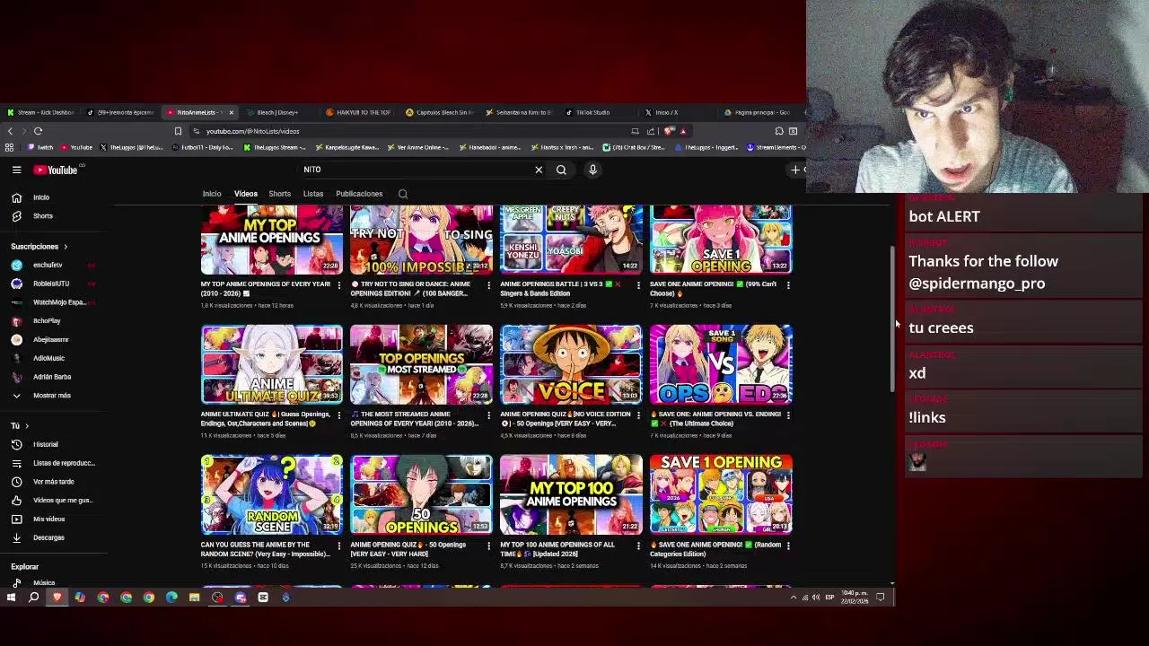Open options for Anime Openings Battle video
This screenshot has height=646, width=1149.
(638, 285)
